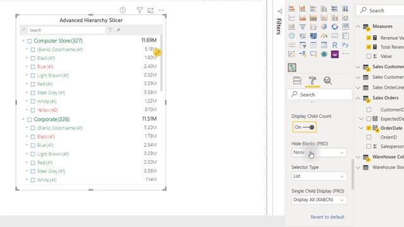The image size is (404, 227).
Task: Collapse the Corporate hierarchy node
Action: click(x=23, y=119)
